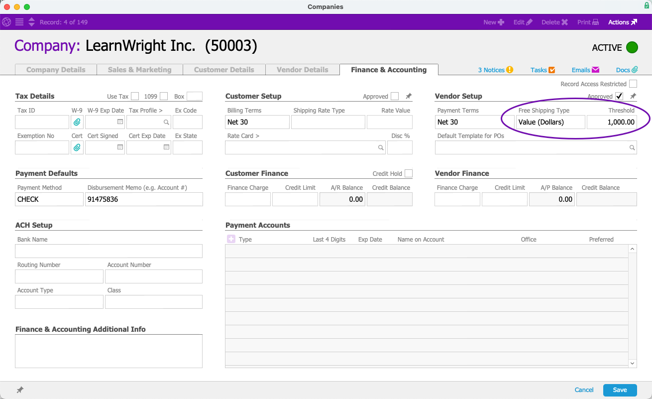Click the Tax ID input field
Screen dimensions: 652x399
[x=42, y=122]
